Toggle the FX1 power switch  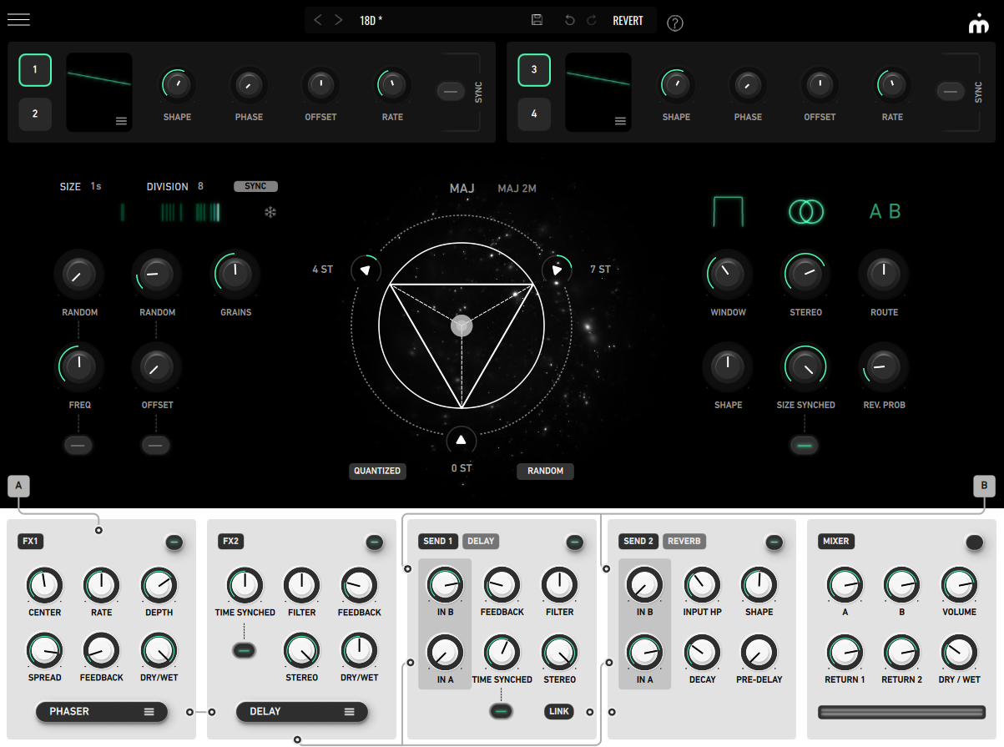coord(174,543)
